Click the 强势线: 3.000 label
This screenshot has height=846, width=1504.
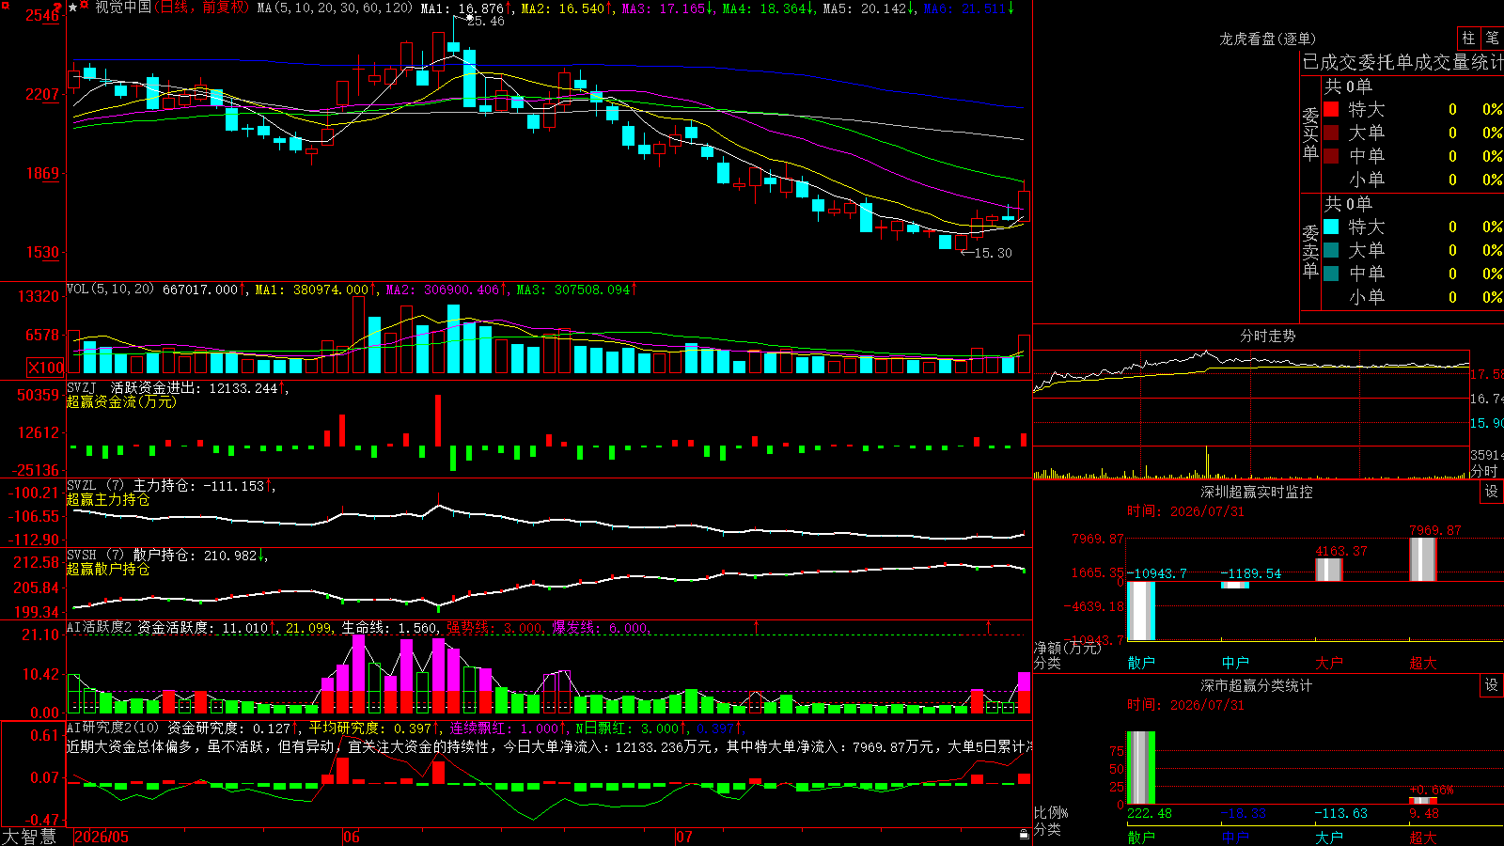(x=494, y=628)
